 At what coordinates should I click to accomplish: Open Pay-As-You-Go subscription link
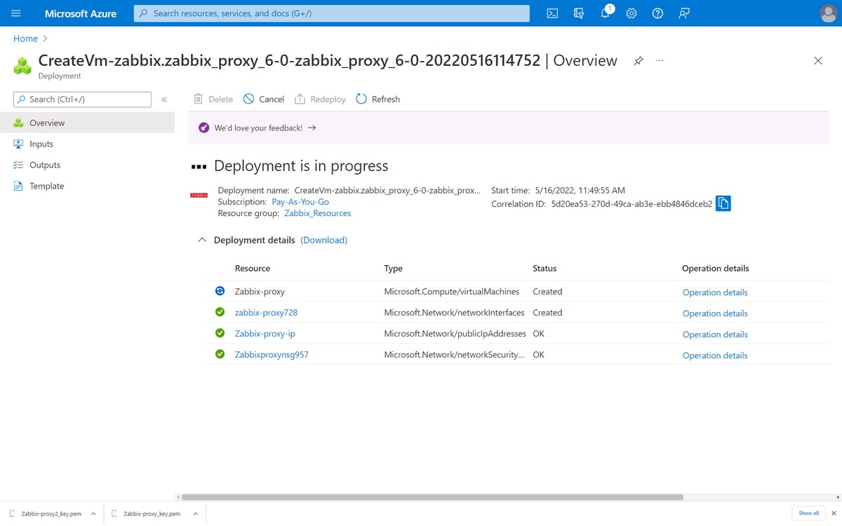[x=300, y=202]
